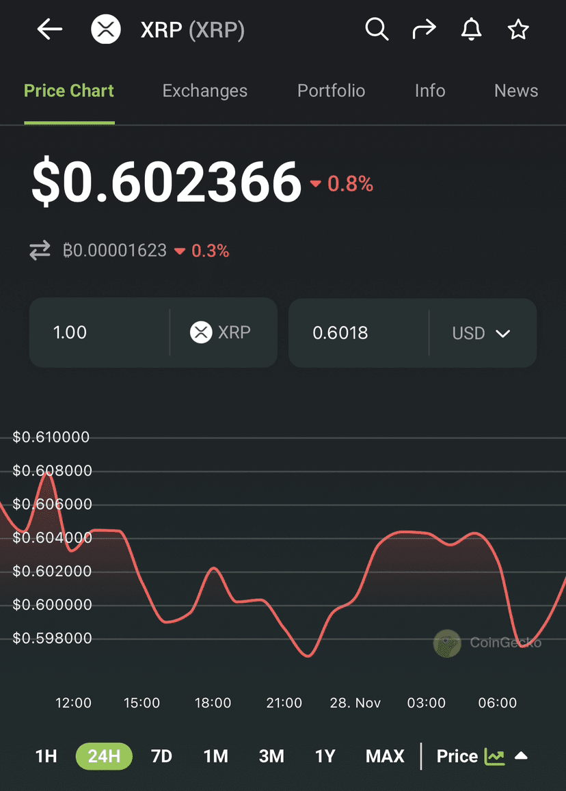Viewport: 566px width, 791px height.
Task: Click the 1M range button
Action: pos(216,757)
